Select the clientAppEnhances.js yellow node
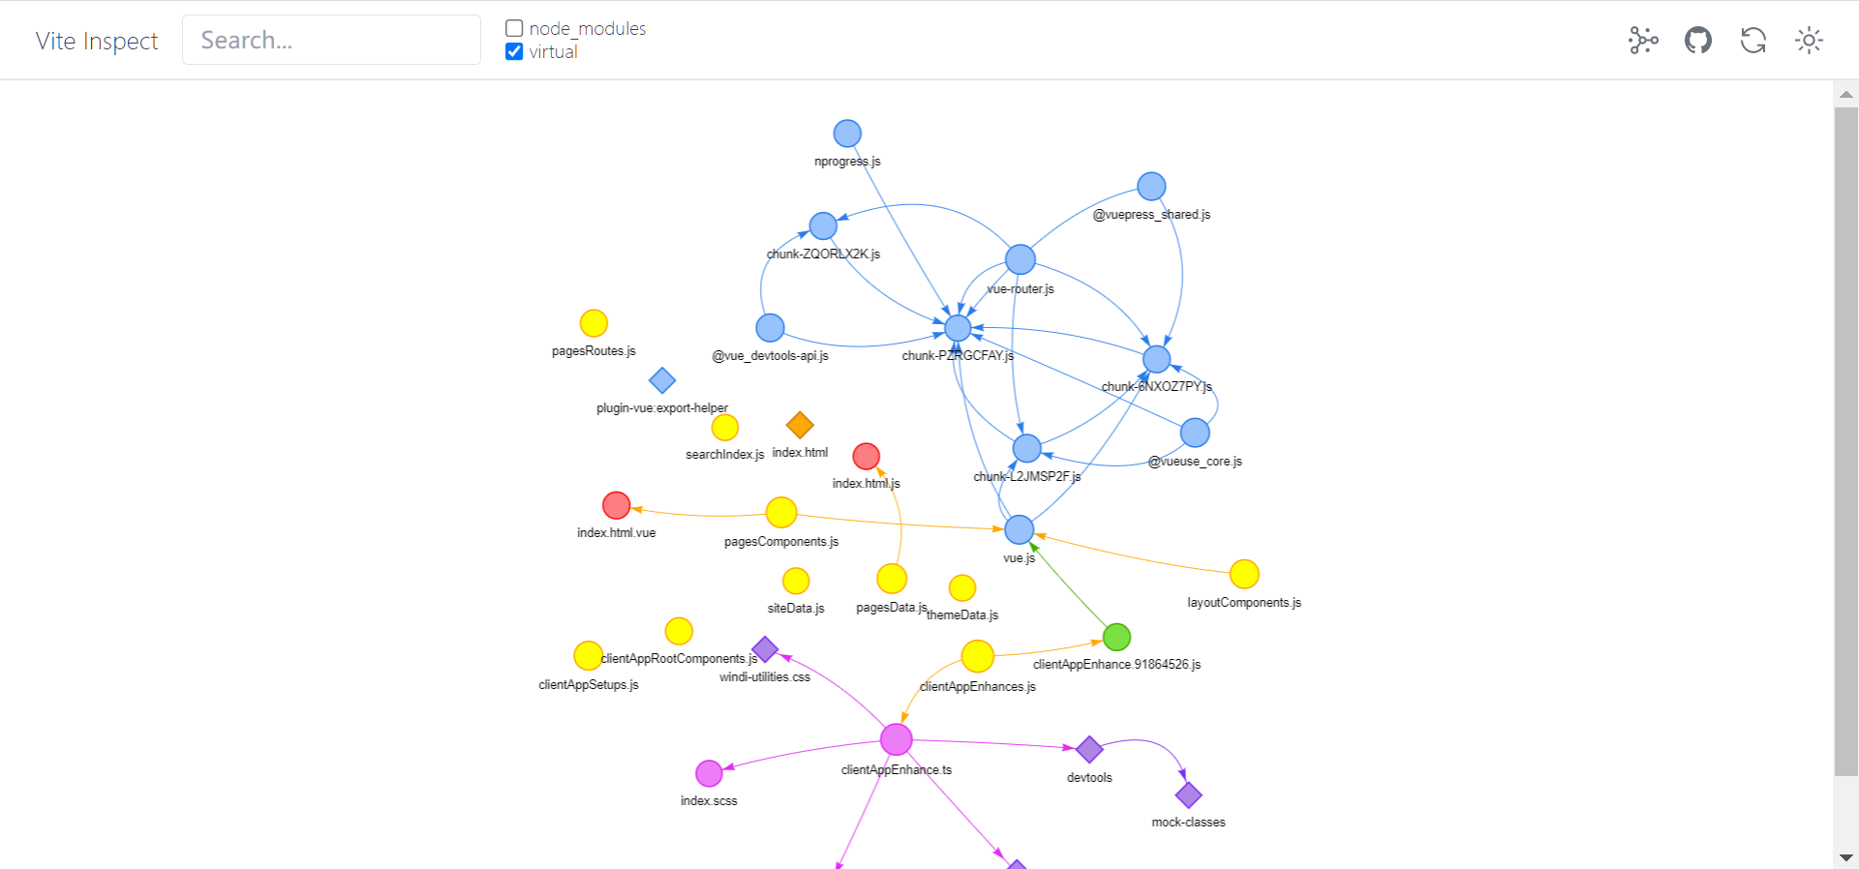1859x869 pixels. point(978,655)
